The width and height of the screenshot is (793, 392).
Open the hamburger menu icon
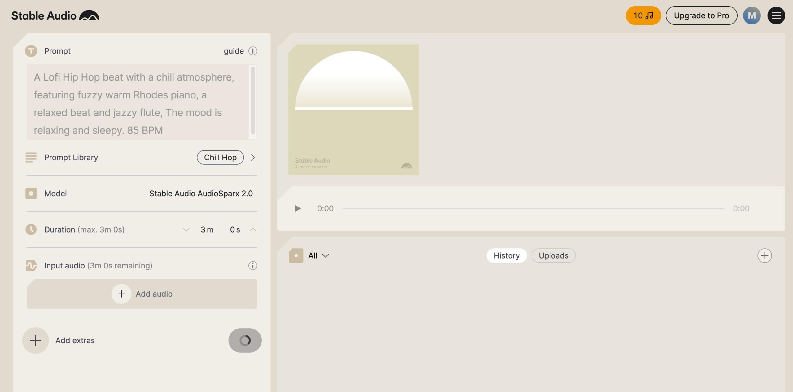[776, 15]
